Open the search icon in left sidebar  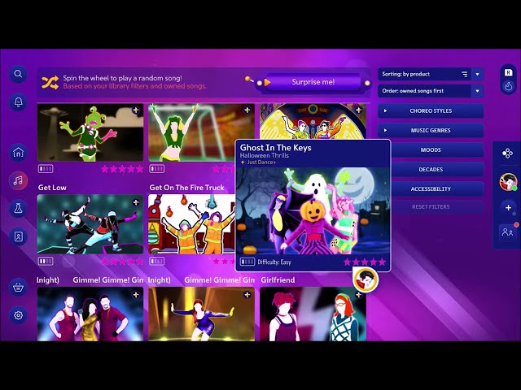pyautogui.click(x=18, y=74)
